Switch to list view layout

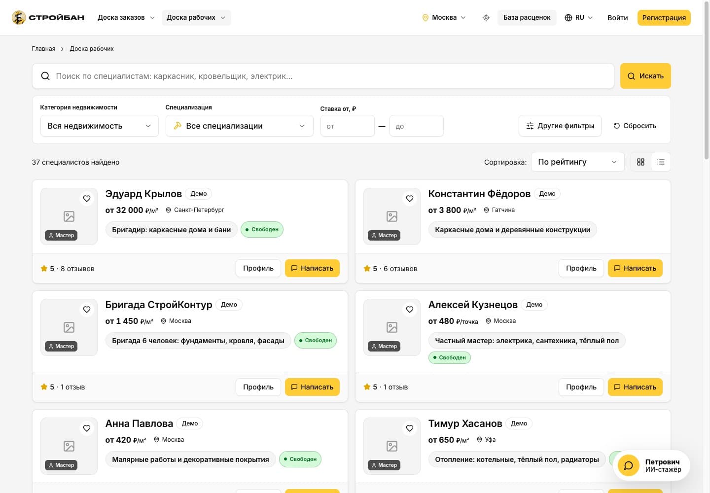661,162
